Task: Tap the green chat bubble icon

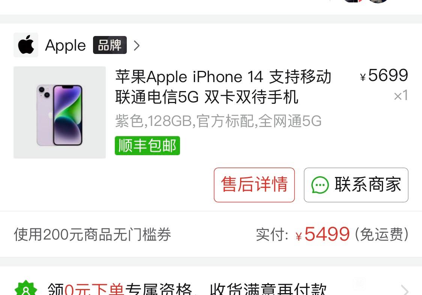Action: tap(320, 185)
